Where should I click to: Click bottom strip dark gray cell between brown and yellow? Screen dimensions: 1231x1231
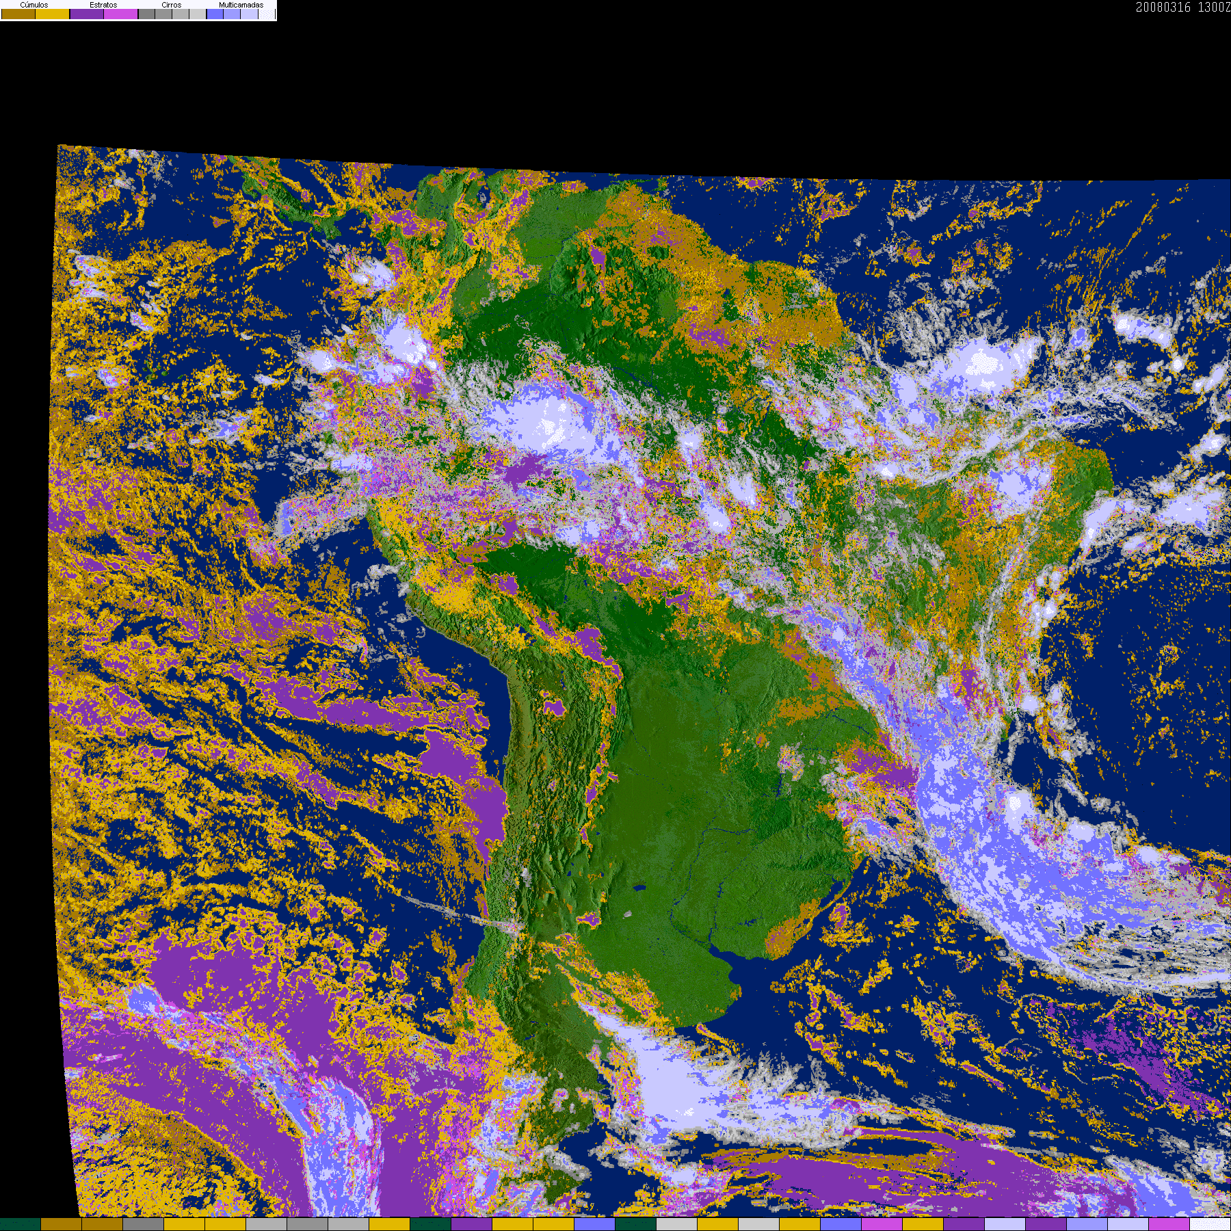(144, 1224)
